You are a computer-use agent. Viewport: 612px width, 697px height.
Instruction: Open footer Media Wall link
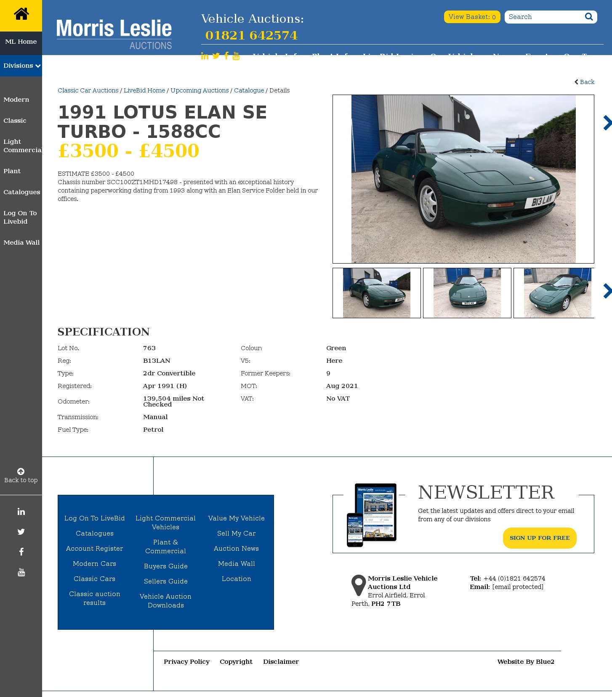pyautogui.click(x=237, y=564)
